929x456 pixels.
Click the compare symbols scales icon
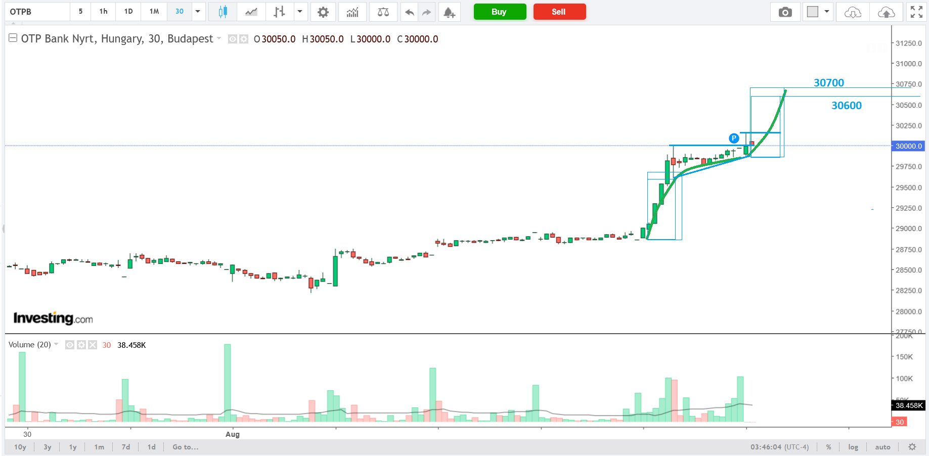383,12
